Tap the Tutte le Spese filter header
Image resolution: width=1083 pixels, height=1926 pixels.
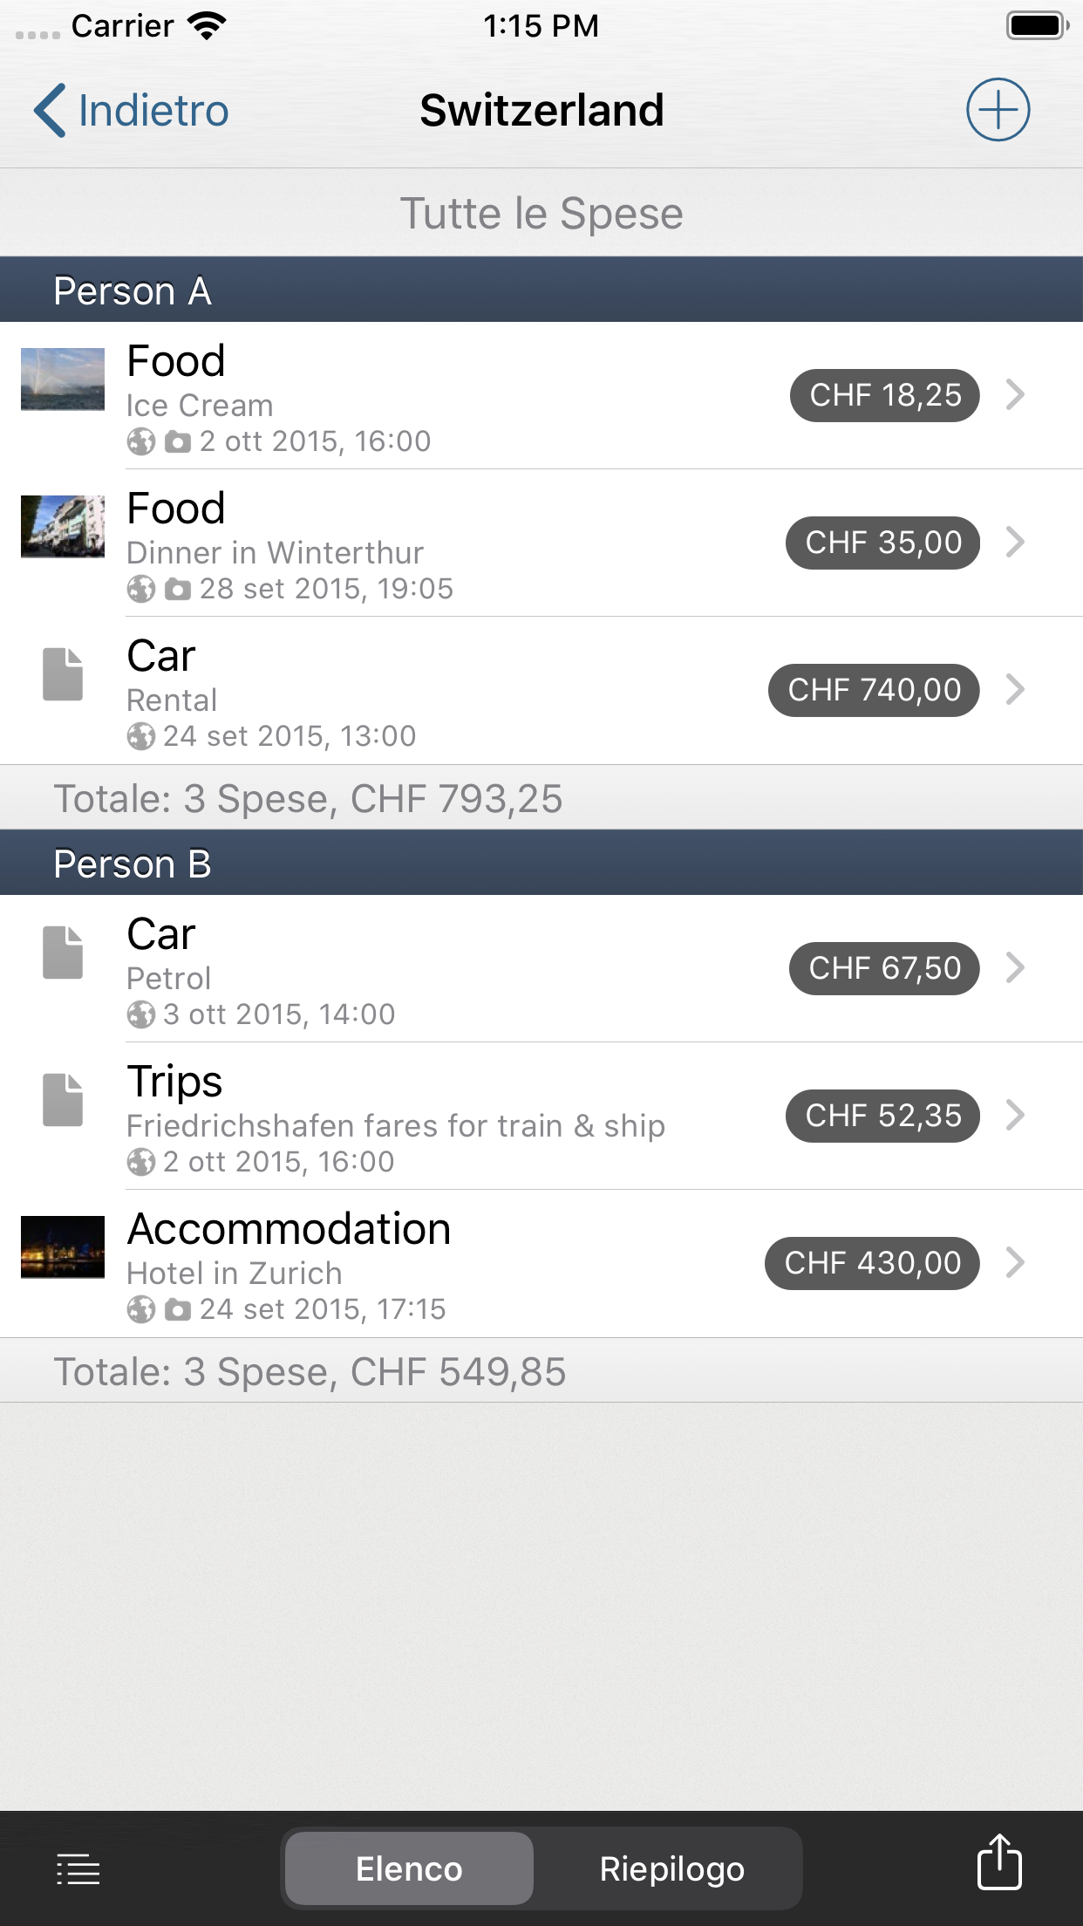(541, 214)
